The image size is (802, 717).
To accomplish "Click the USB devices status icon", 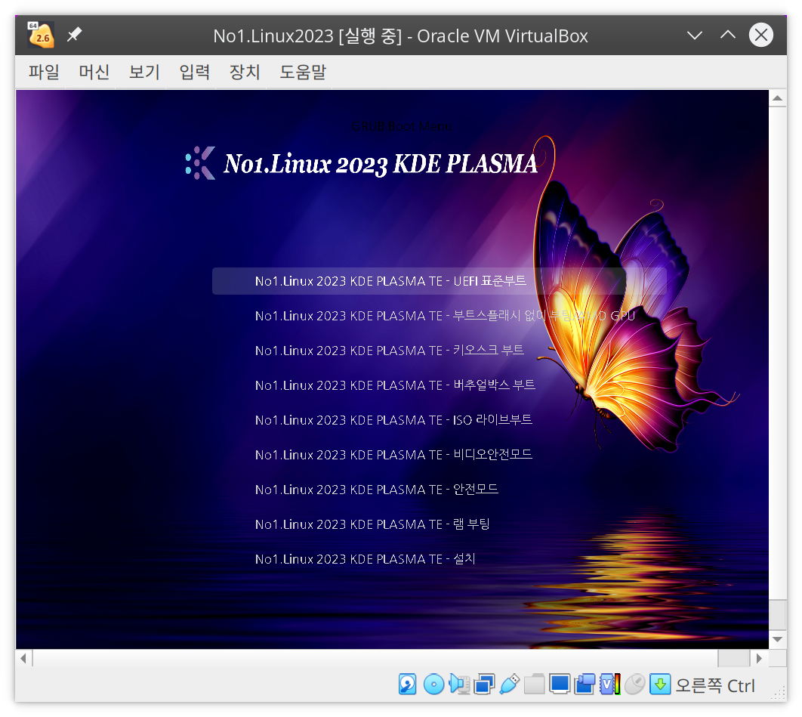I will [x=510, y=685].
